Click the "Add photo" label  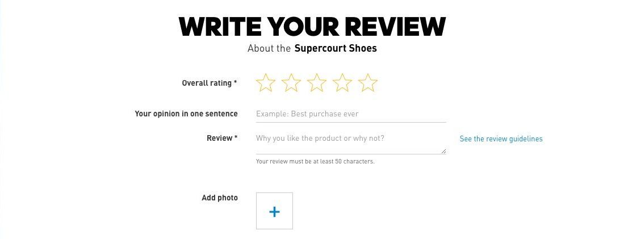220,198
